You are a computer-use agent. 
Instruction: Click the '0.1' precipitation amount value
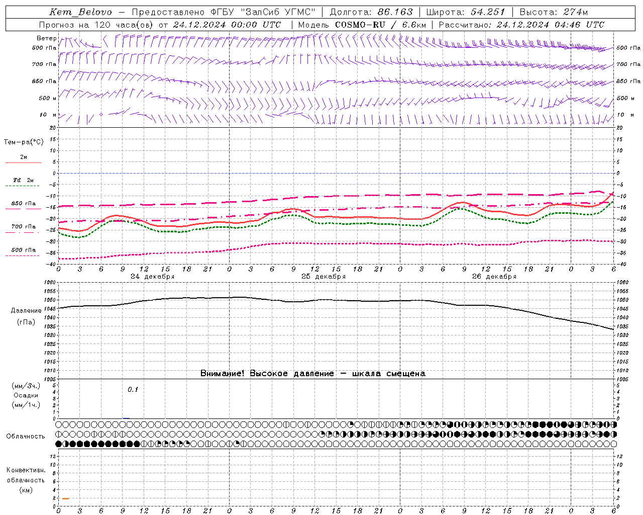tap(133, 389)
